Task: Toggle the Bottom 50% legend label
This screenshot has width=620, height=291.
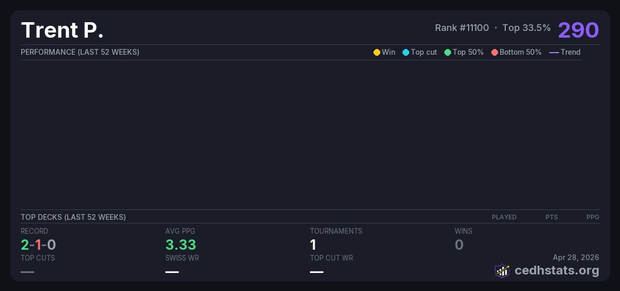Action: [520, 52]
